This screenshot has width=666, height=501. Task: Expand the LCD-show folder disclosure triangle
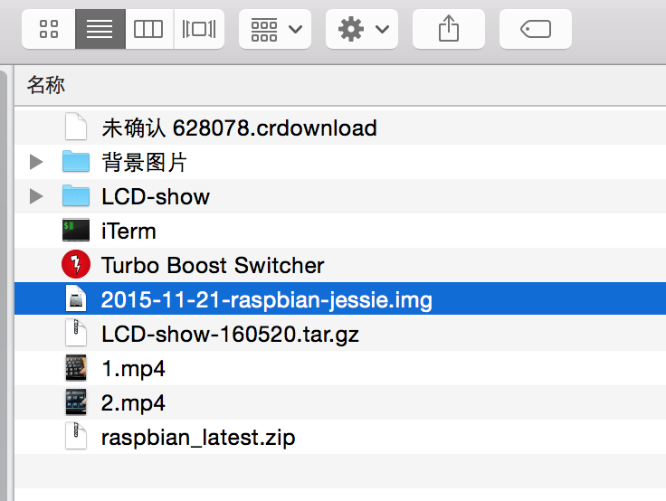point(36,196)
